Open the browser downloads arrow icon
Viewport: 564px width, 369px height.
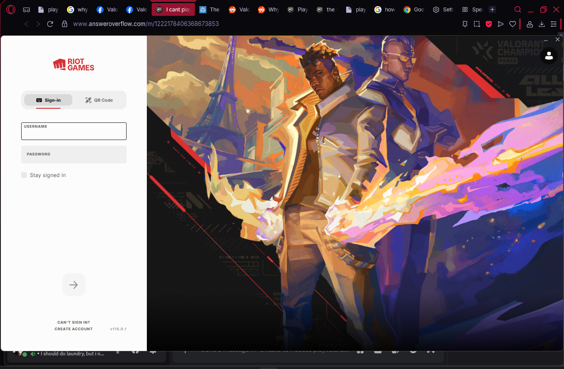click(542, 24)
